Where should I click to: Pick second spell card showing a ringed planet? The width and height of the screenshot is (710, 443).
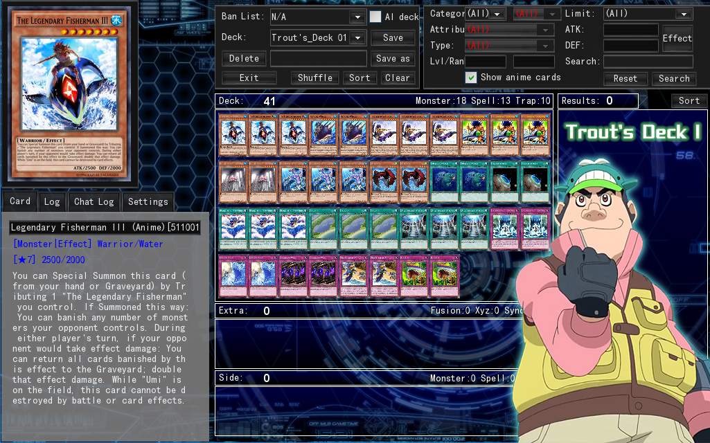535,182
